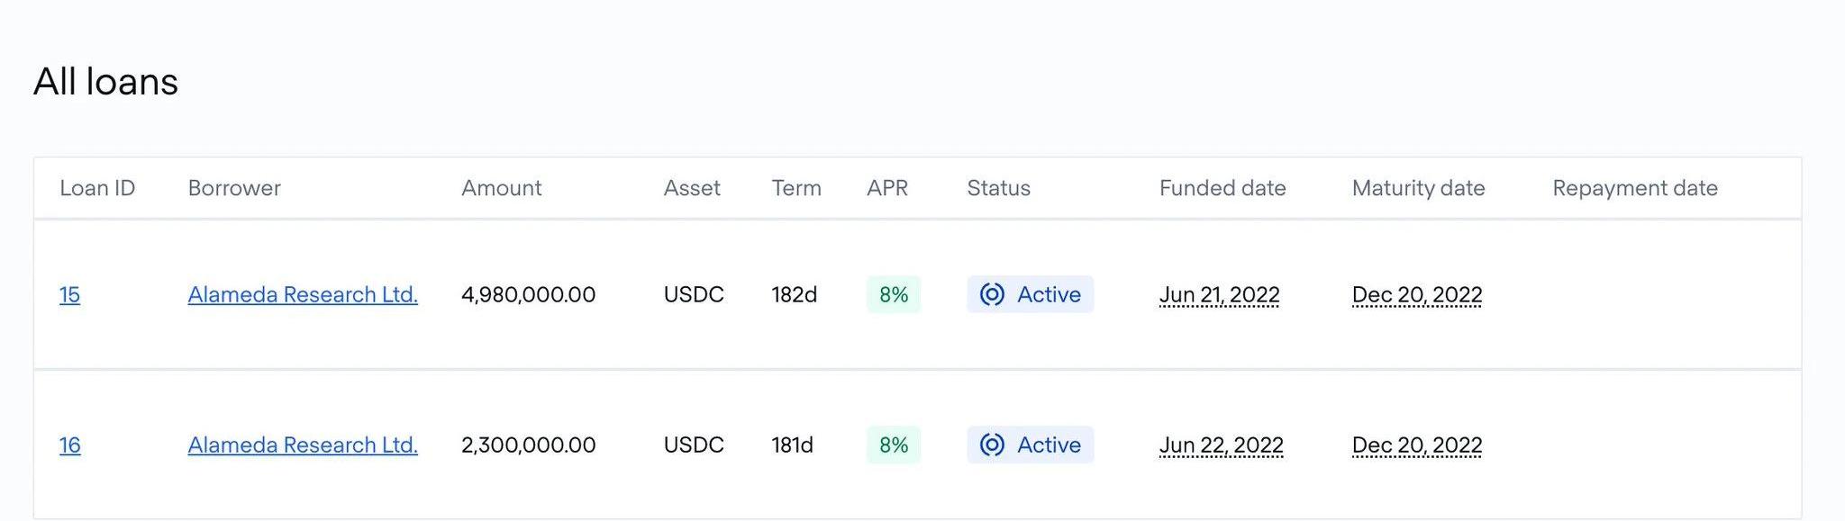Click the Maturity date column header
Viewport: 1845px width, 521px height.
[x=1418, y=188]
